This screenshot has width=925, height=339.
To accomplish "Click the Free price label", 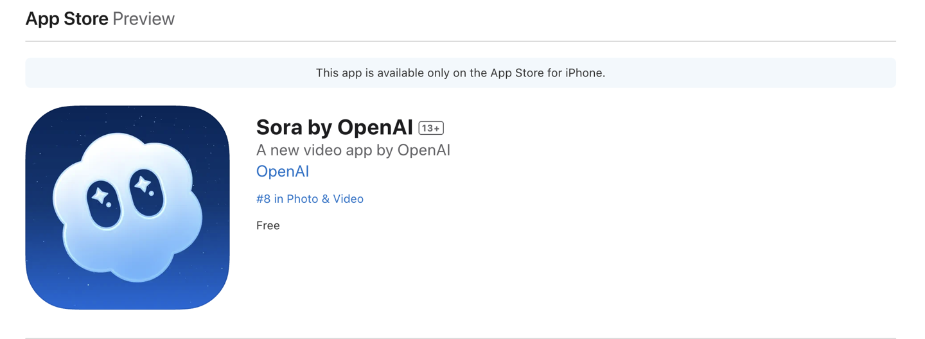I will tap(268, 225).
